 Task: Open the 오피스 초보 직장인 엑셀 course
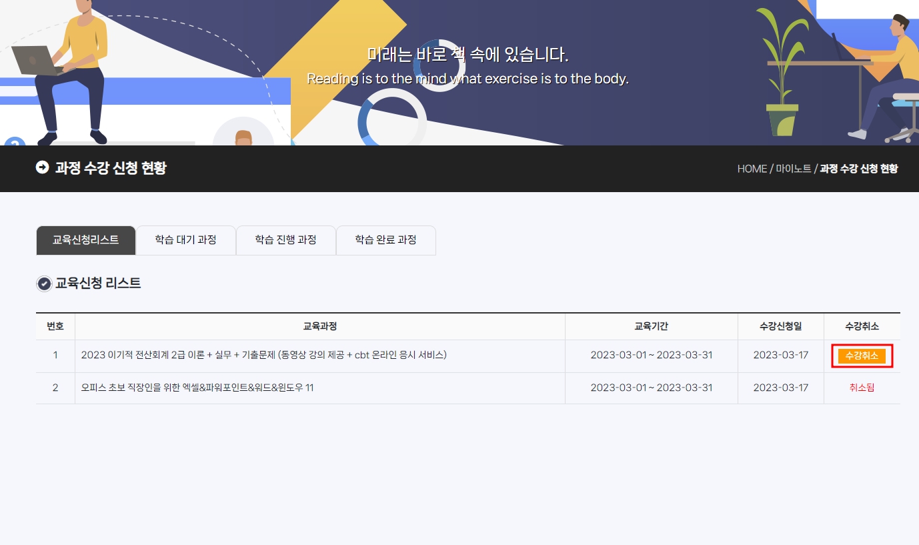pos(197,388)
